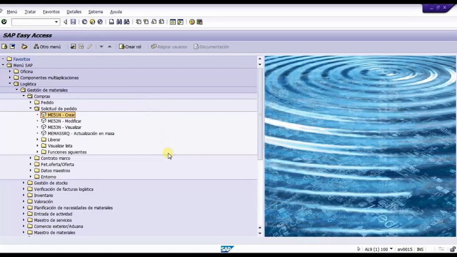The width and height of the screenshot is (457, 257).
Task: Open the Menú menu
Action: coord(12,12)
